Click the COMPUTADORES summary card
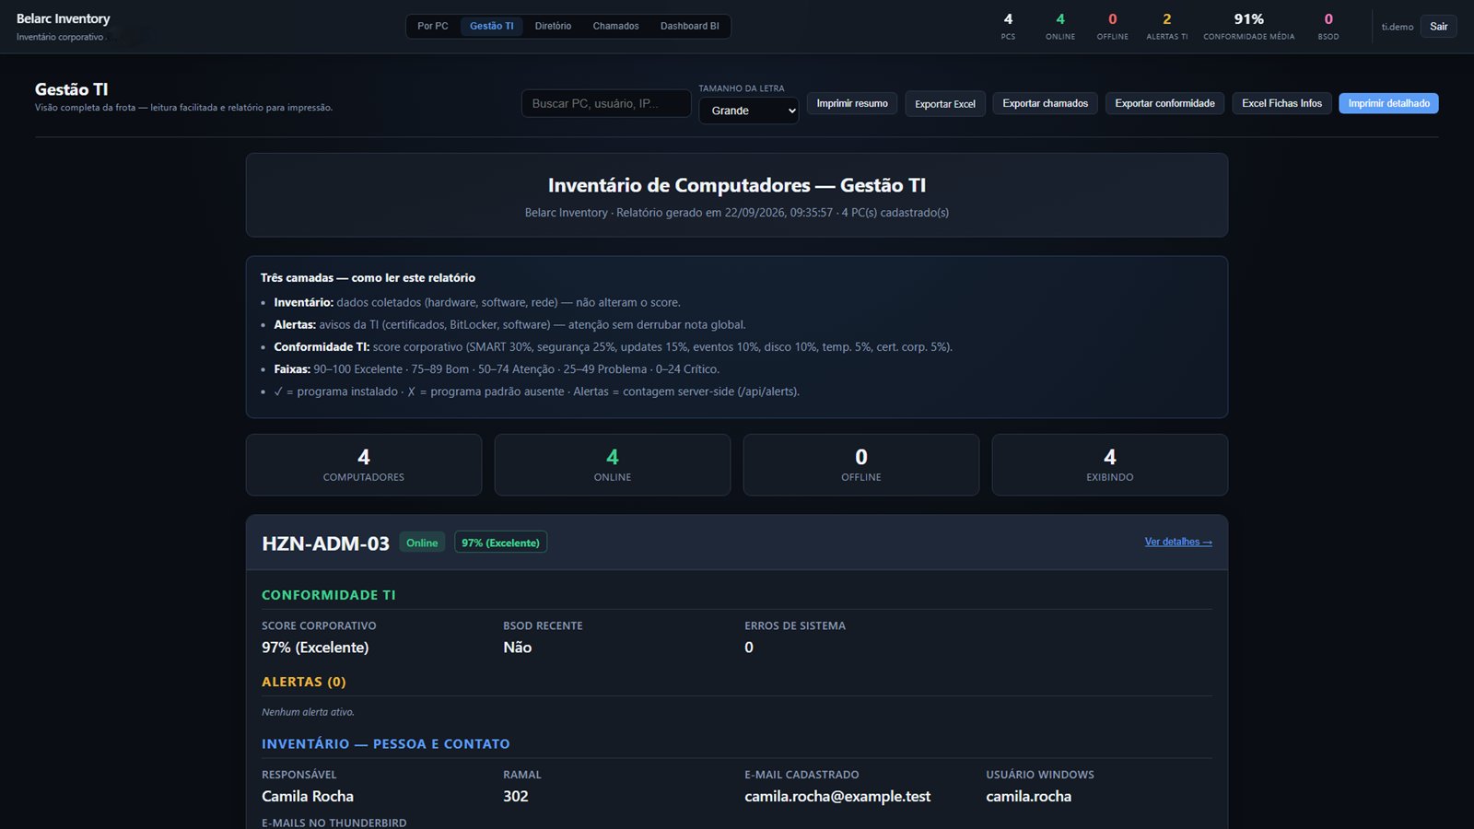This screenshot has width=1474, height=829. pos(364,465)
